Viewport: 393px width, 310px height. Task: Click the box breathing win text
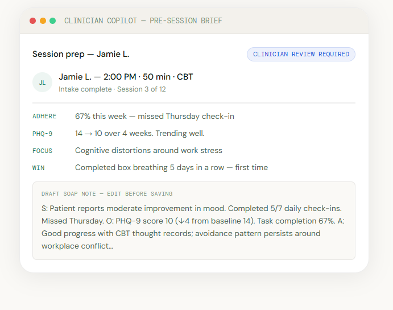(171, 168)
